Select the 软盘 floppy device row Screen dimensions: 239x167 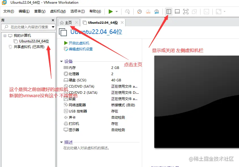tap(101, 99)
